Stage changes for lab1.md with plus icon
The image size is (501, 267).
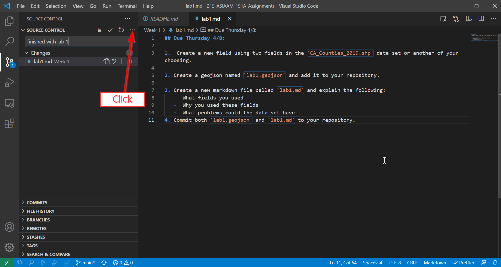[x=122, y=62]
